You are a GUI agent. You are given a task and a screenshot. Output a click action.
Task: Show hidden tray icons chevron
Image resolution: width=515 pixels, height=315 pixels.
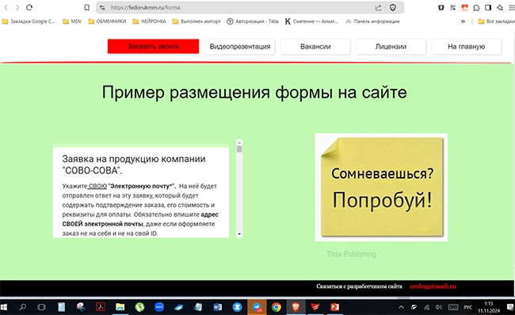point(401,307)
